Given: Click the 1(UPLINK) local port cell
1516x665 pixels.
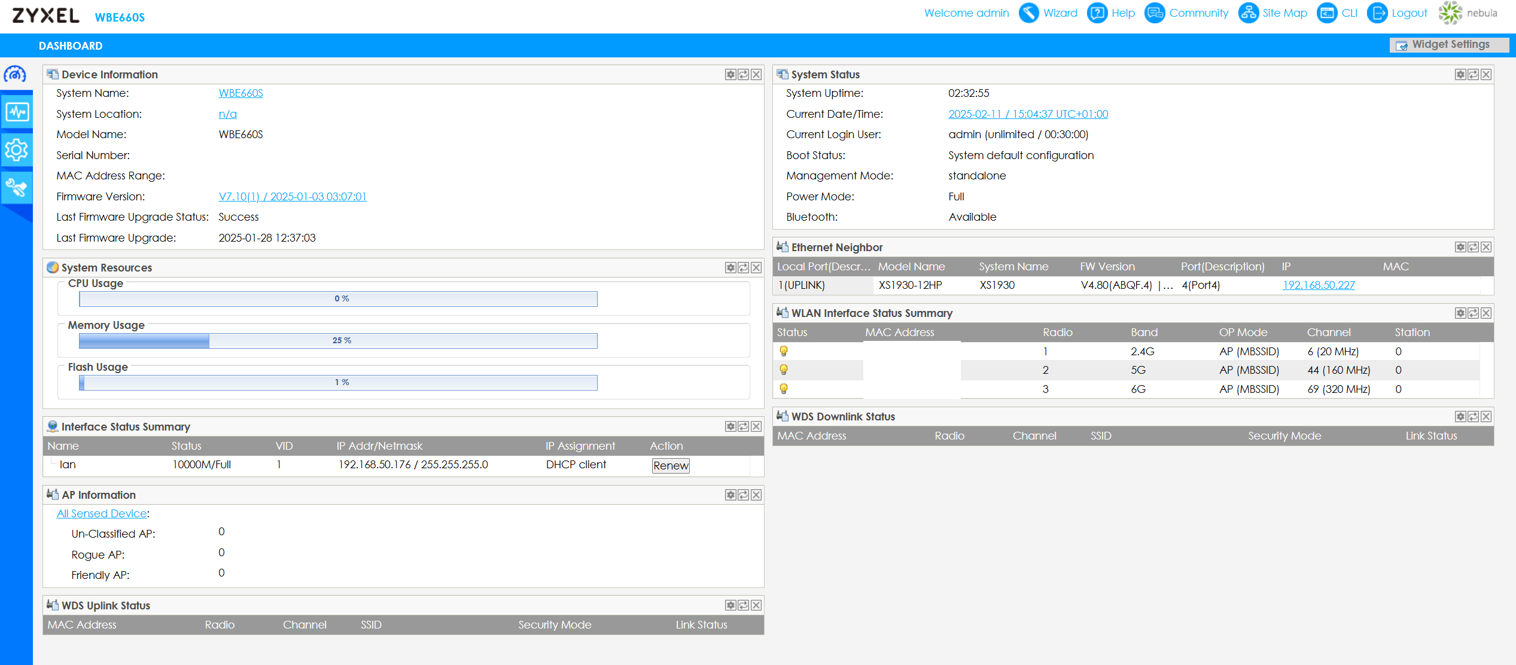Looking at the screenshot, I should [801, 285].
